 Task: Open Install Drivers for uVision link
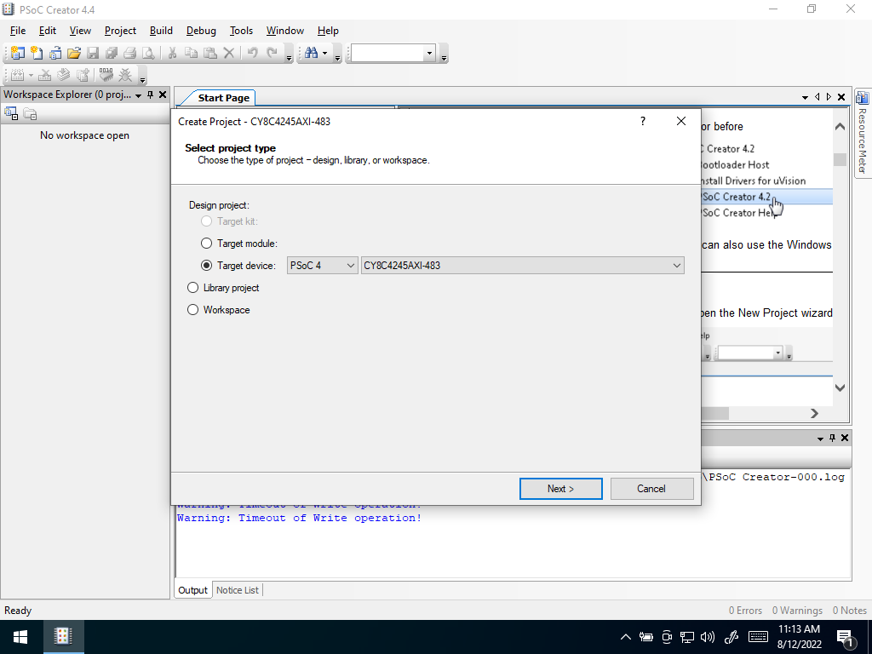pyautogui.click(x=753, y=181)
